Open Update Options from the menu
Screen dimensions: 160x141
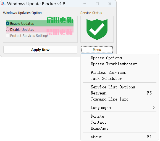(120, 58)
